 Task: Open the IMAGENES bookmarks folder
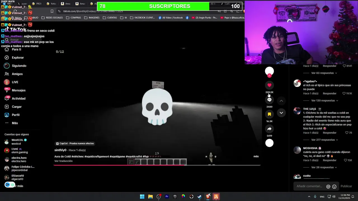92,18
